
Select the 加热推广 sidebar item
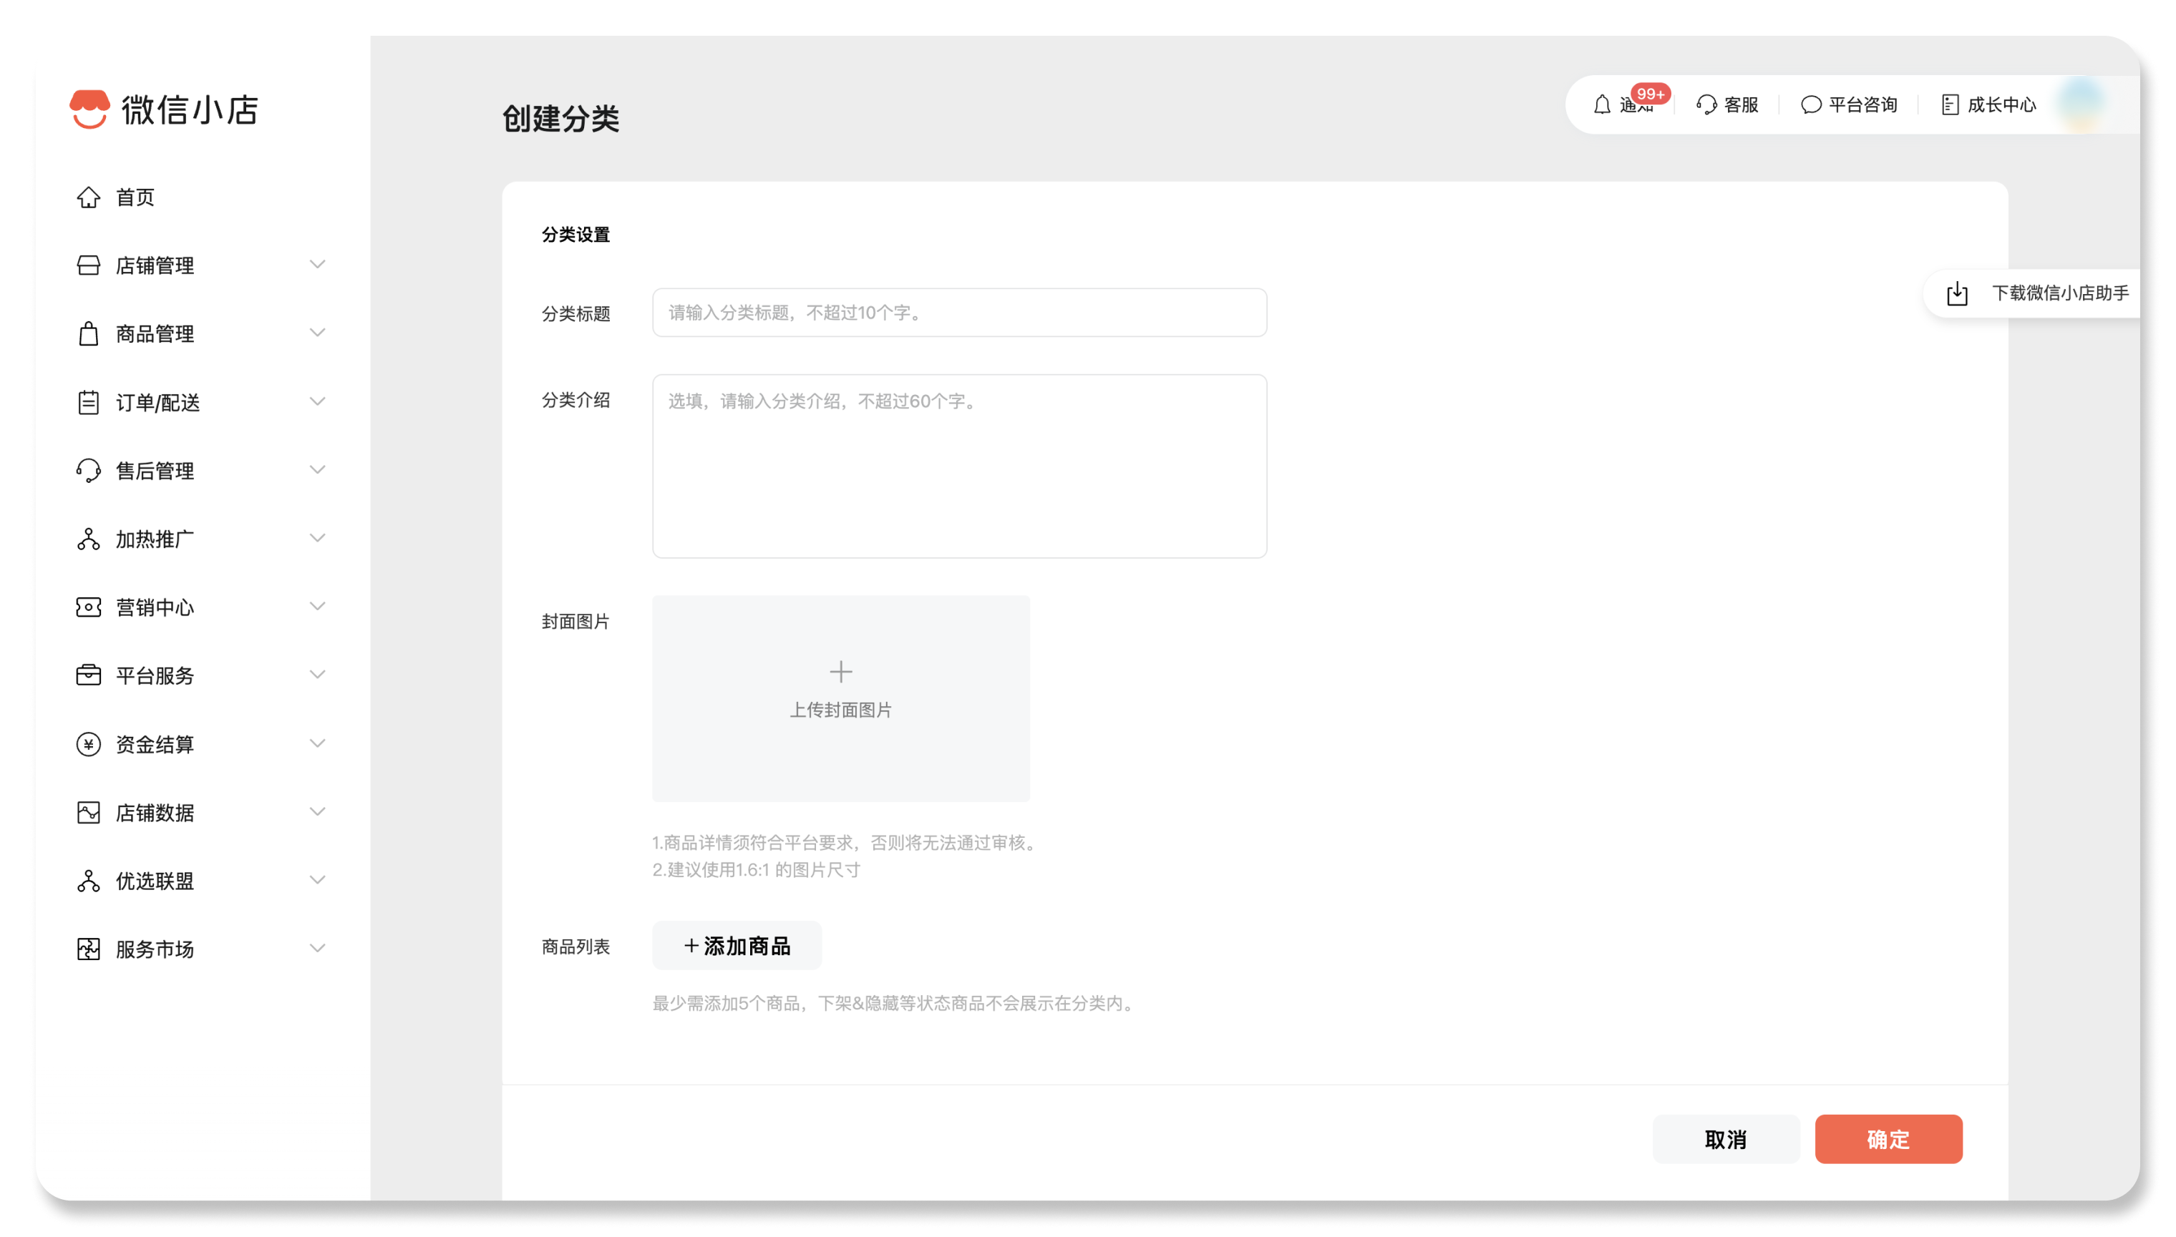click(x=155, y=539)
